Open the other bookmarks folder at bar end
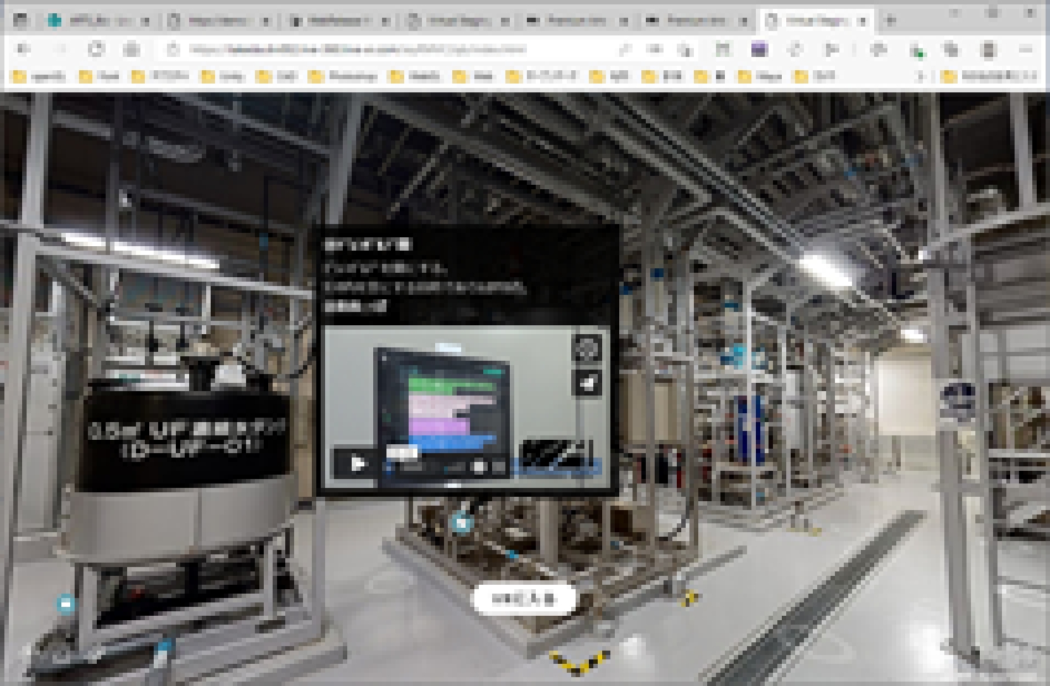The width and height of the screenshot is (1050, 686). click(989, 77)
